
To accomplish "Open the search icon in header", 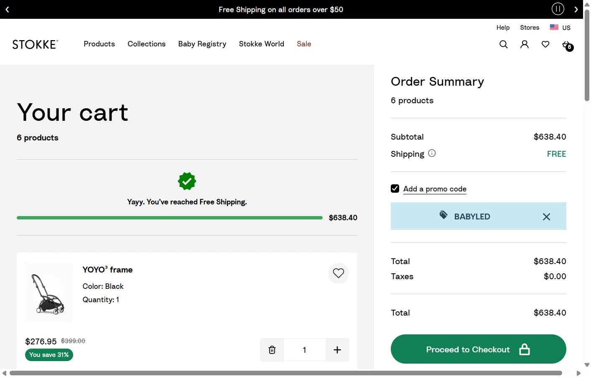I will 504,44.
